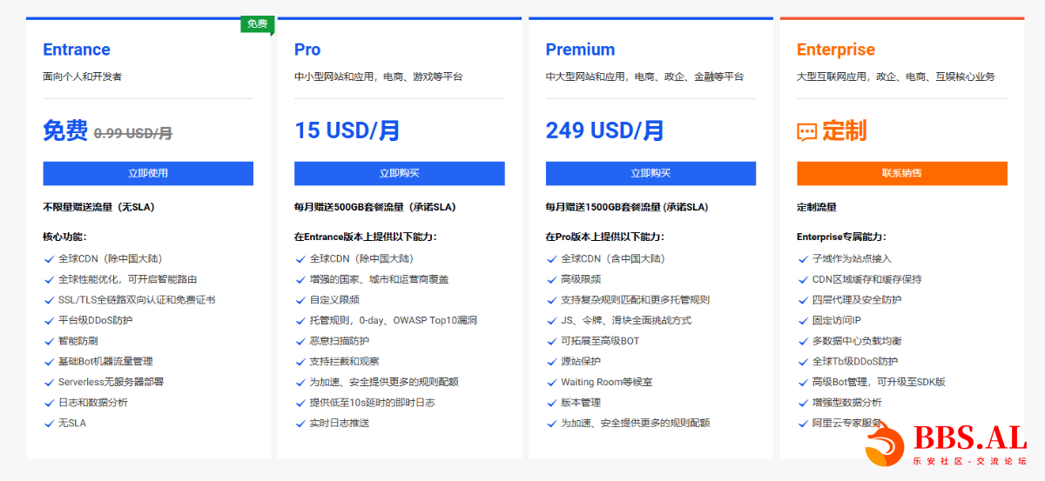Click the strikethrough 0.99 USD/月 price
The height and width of the screenshot is (481, 1045).
tap(133, 133)
